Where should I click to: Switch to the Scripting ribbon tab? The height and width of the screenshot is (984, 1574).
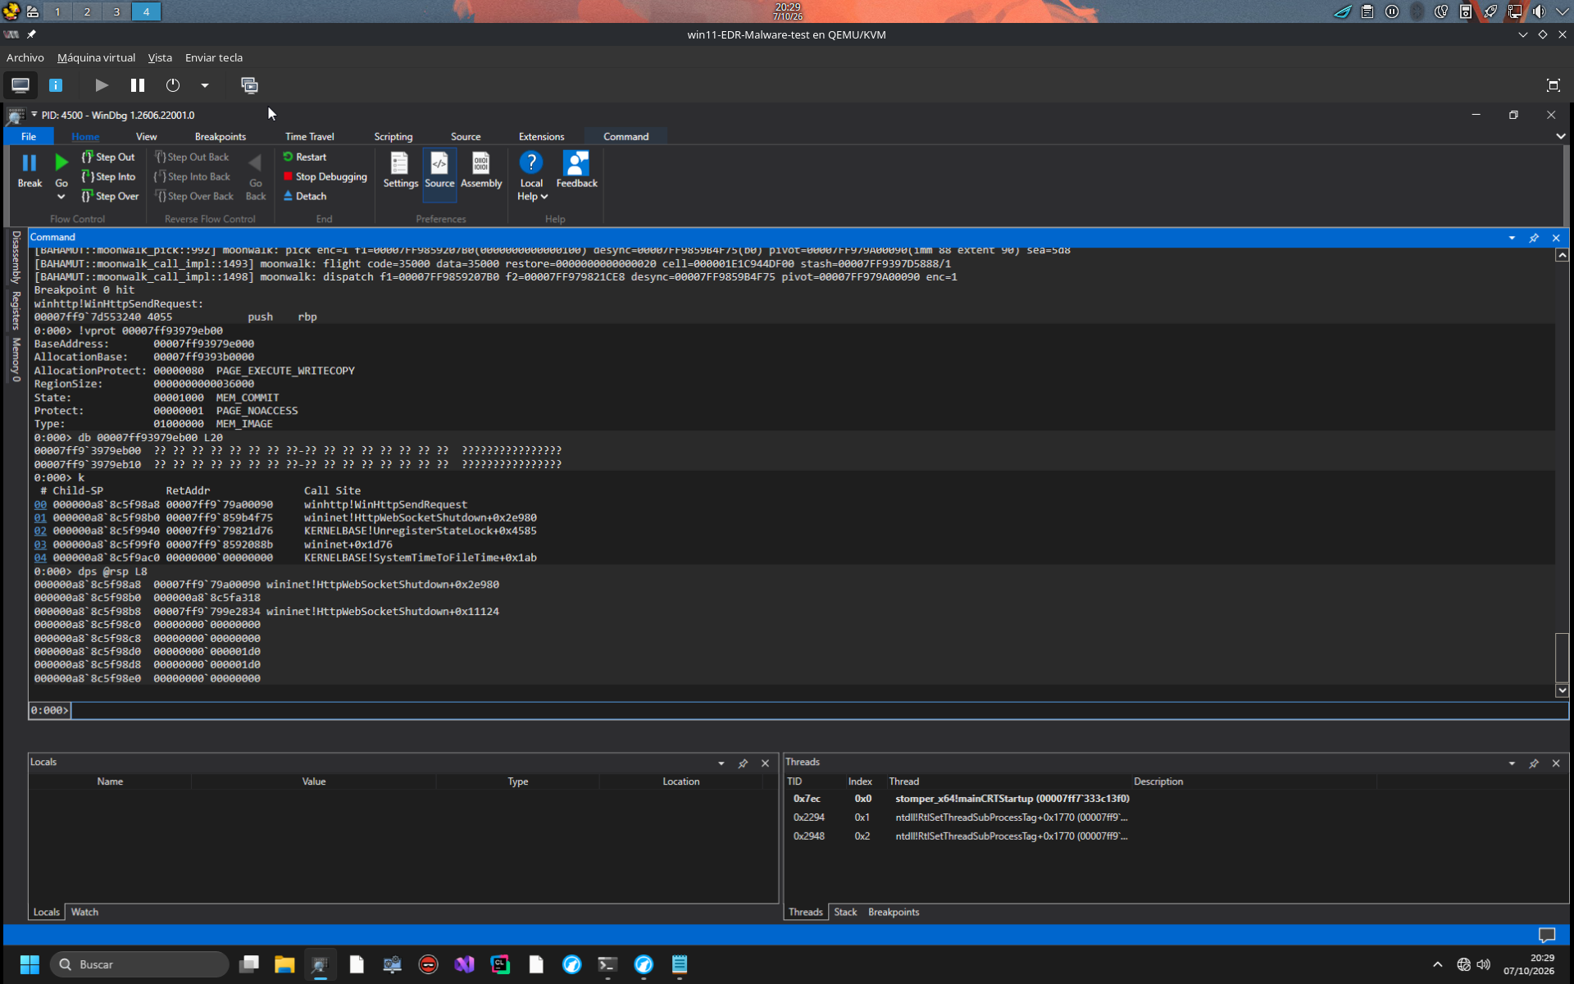(393, 136)
